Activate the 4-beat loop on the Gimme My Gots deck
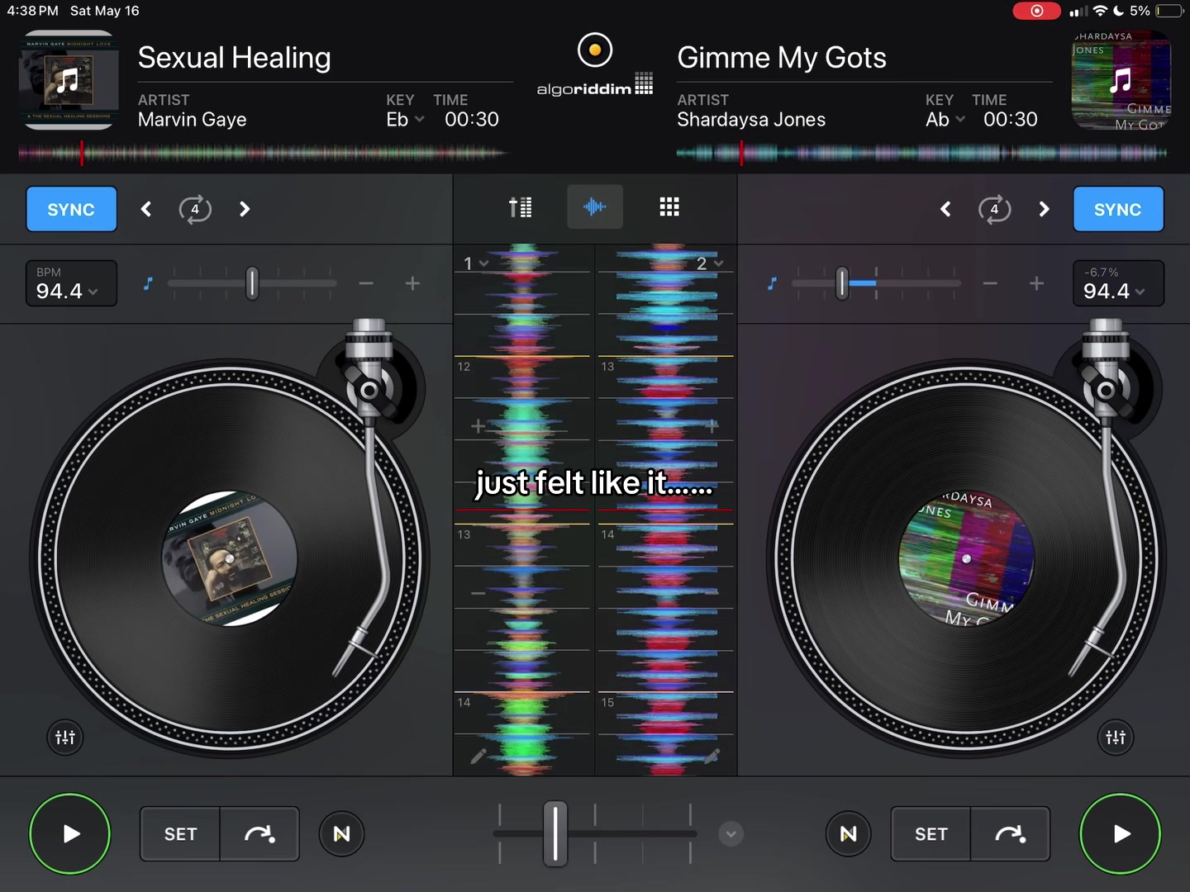The image size is (1190, 892). pyautogui.click(x=994, y=209)
